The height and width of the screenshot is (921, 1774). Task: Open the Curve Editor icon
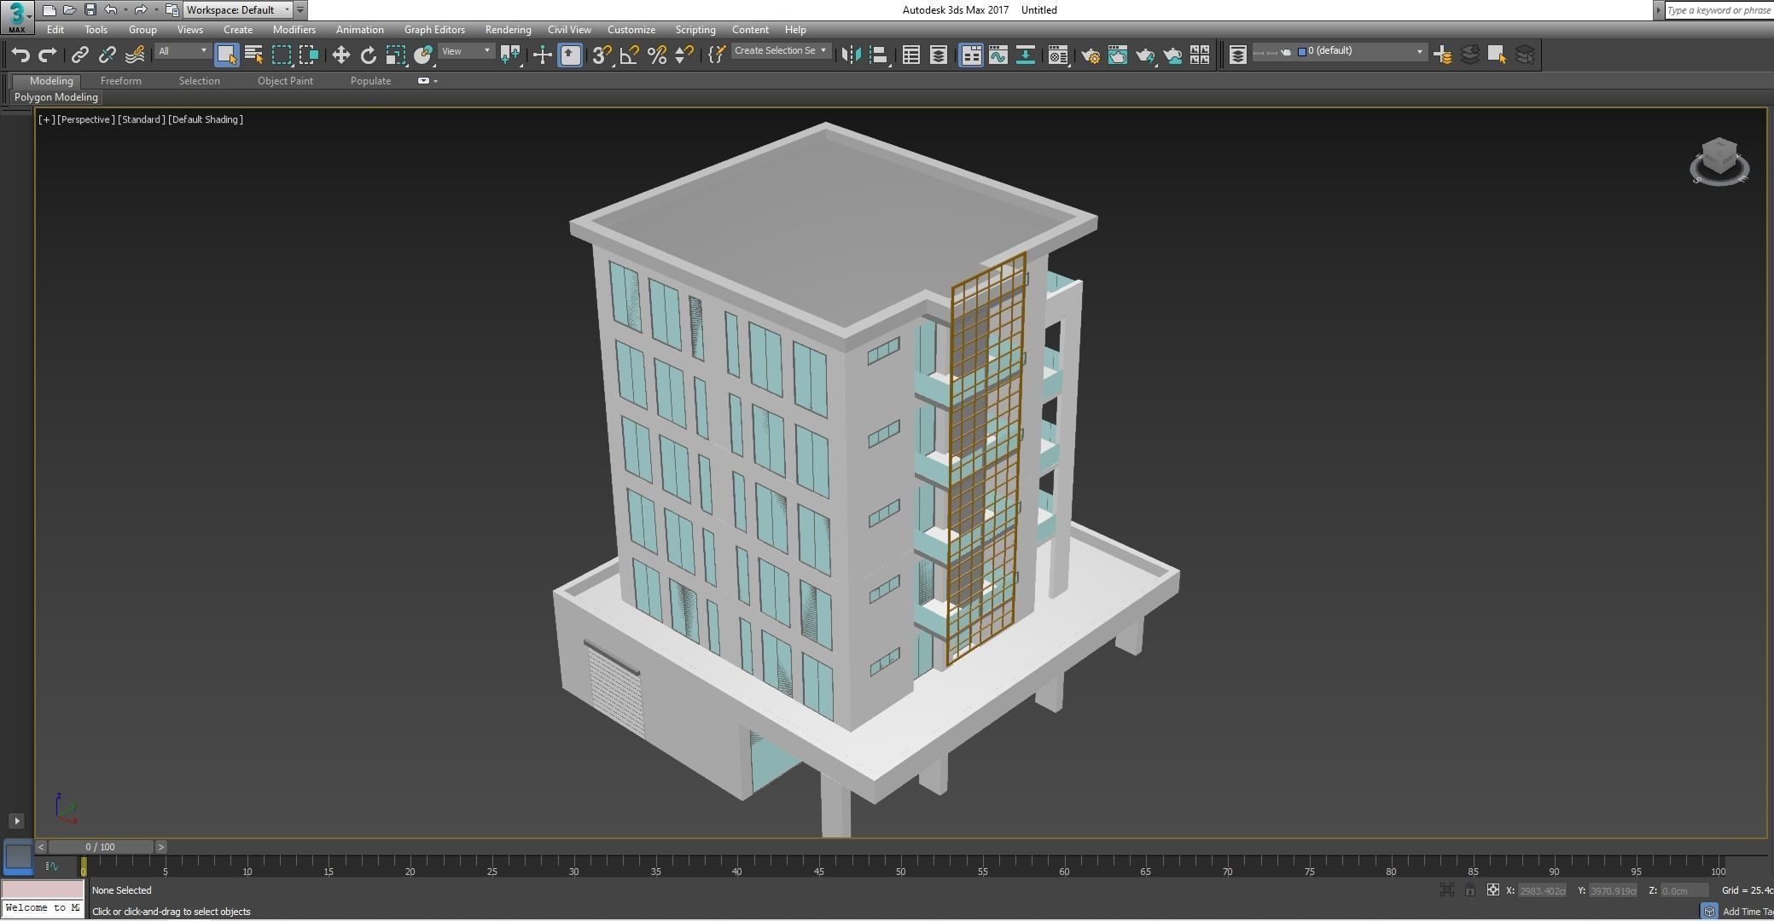998,55
